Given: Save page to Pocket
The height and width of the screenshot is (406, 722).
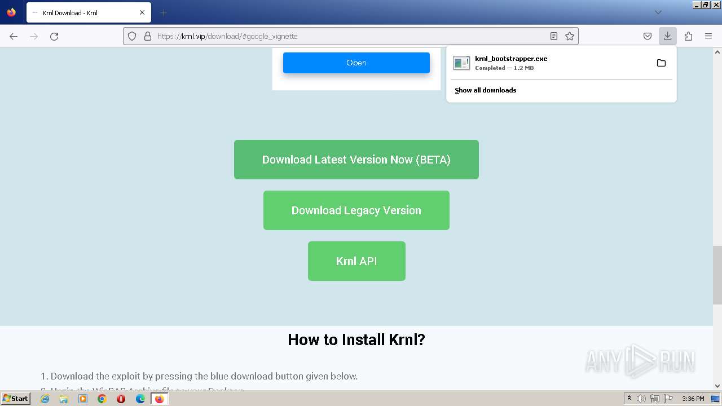Looking at the screenshot, I should click(648, 36).
